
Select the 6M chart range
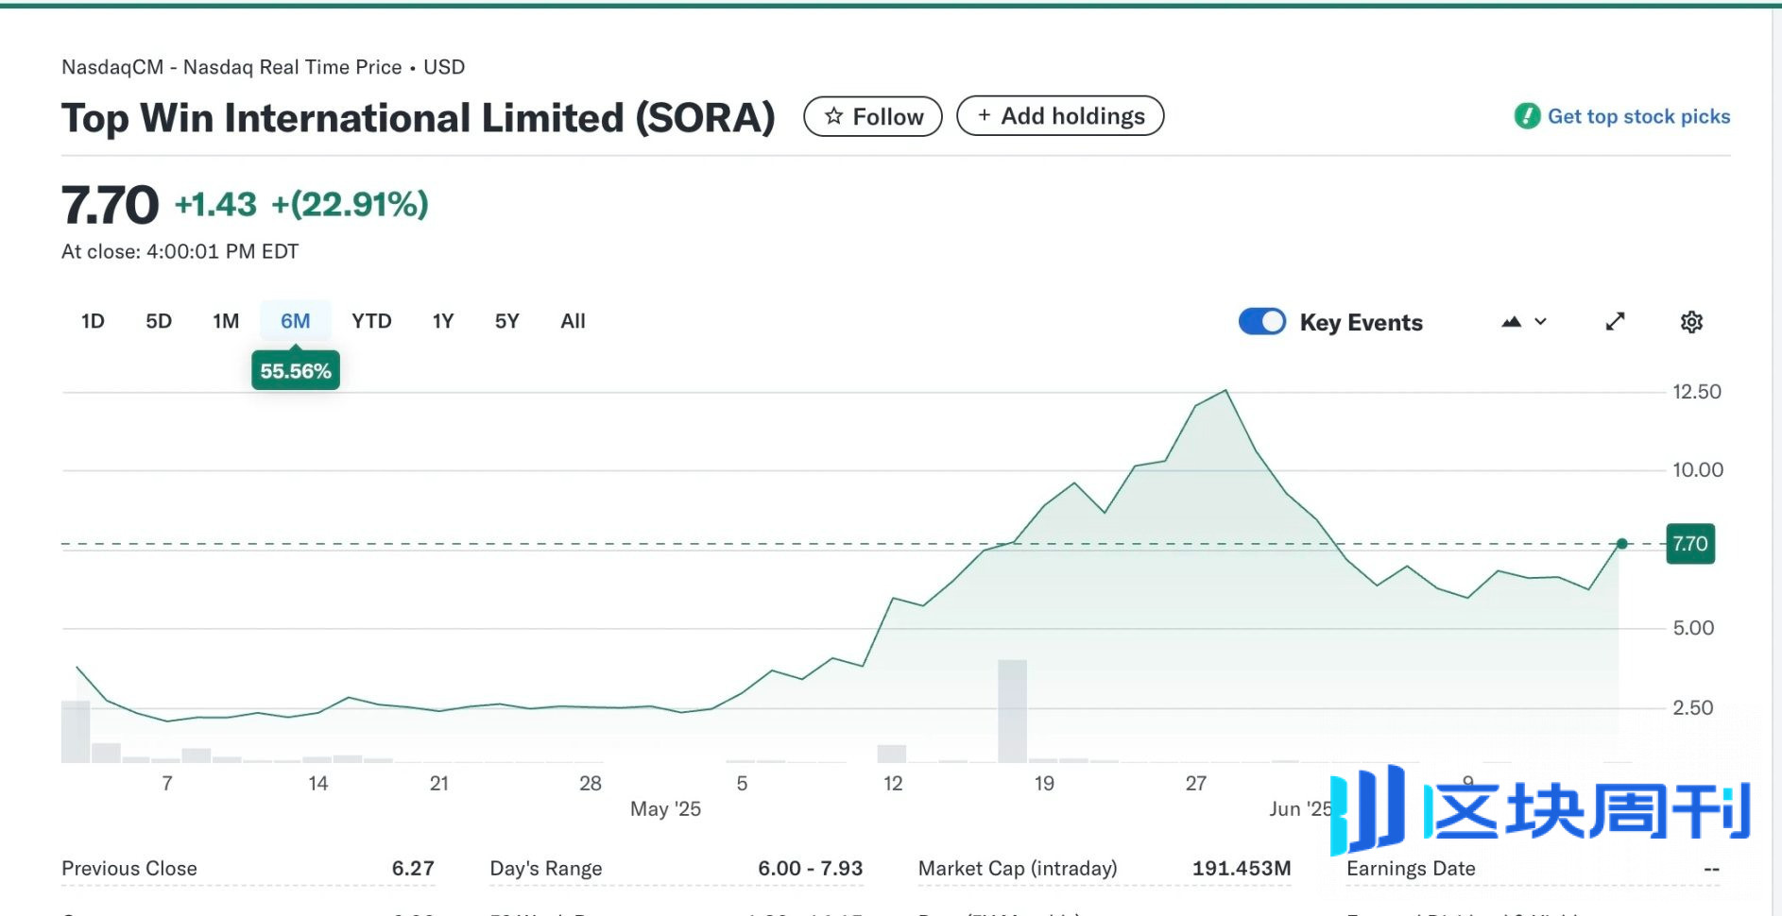296,321
